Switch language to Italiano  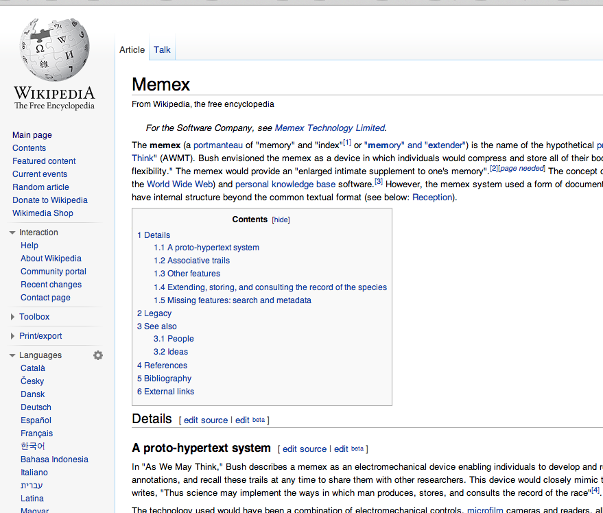pos(34,473)
